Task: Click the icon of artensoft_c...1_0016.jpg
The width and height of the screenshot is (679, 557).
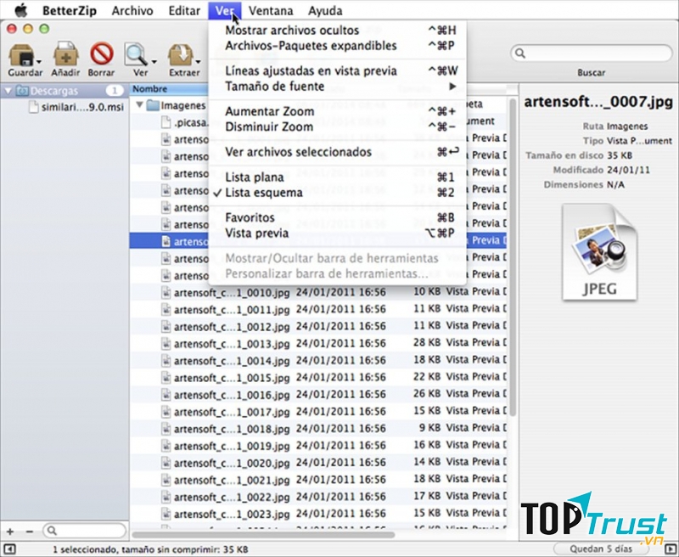Action: (166, 395)
